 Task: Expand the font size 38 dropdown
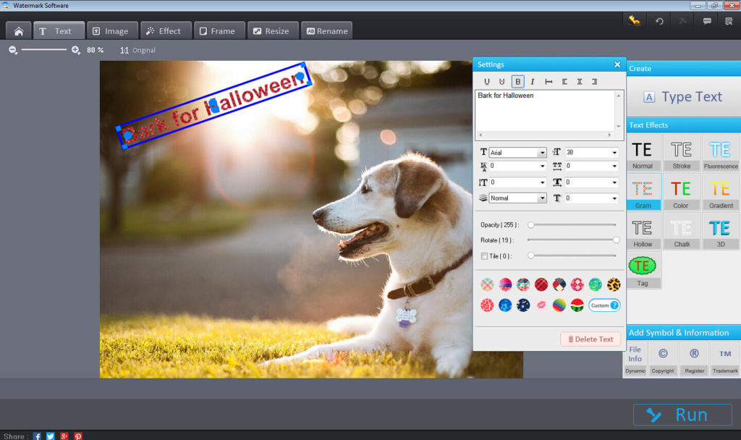pyautogui.click(x=614, y=153)
